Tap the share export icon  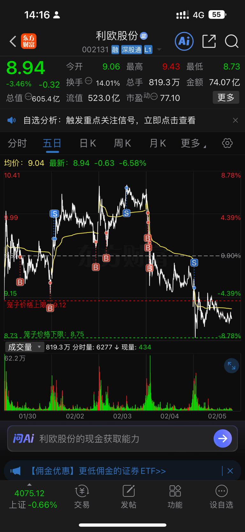[x=209, y=41]
